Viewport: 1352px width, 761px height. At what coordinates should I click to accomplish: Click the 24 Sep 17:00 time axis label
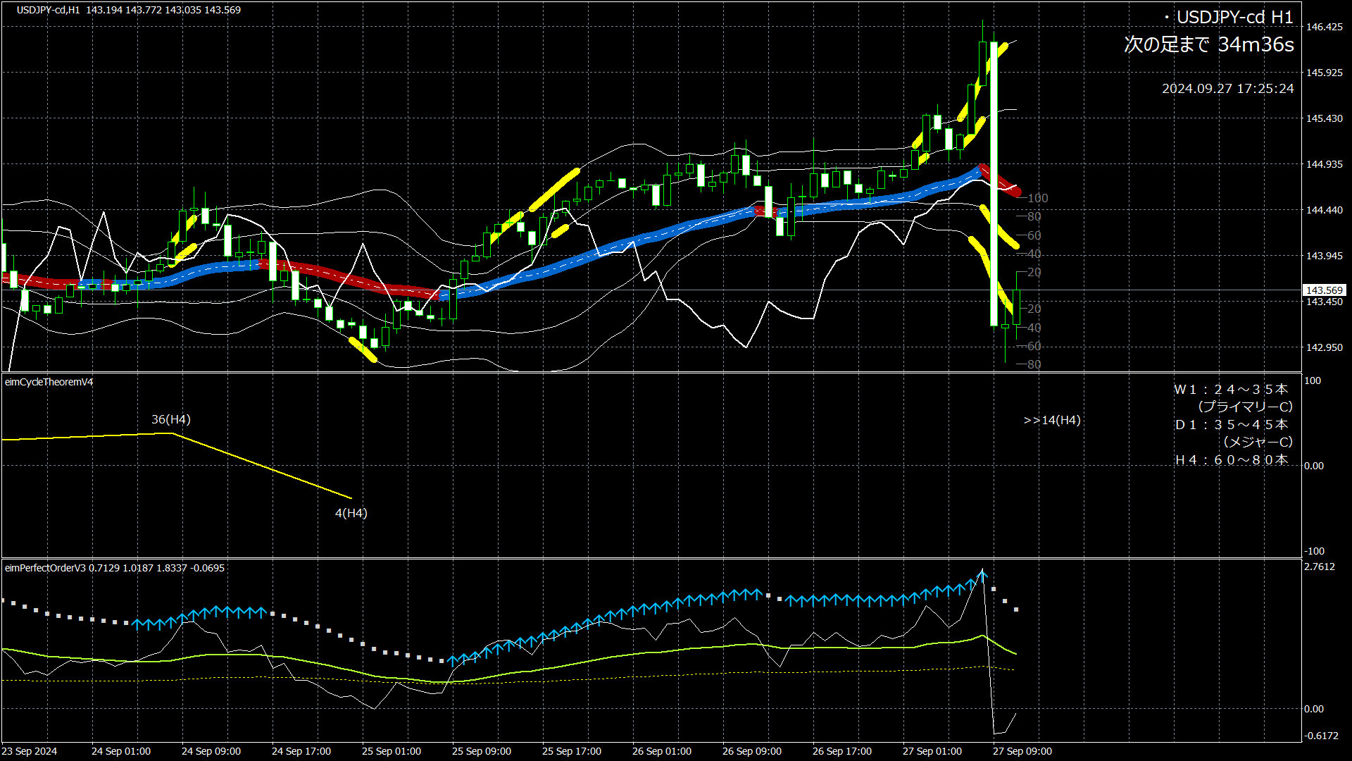(x=301, y=751)
